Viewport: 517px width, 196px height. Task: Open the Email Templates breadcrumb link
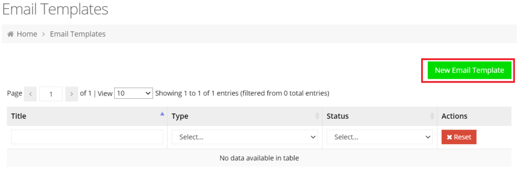78,34
